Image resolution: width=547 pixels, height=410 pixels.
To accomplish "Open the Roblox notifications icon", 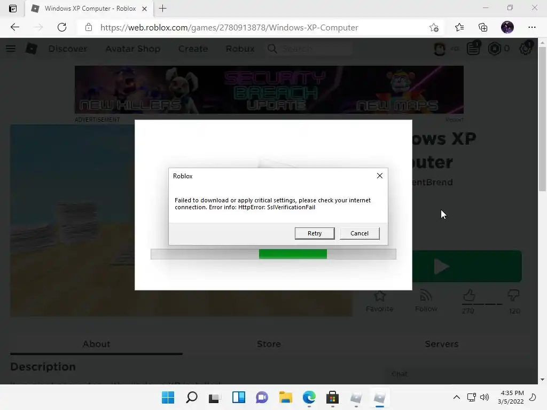I will tap(473, 48).
